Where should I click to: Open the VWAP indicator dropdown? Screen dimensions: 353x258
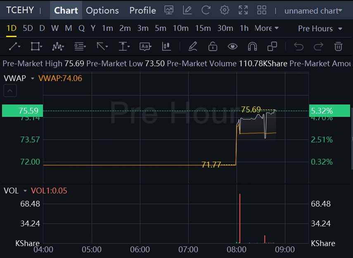(33, 78)
